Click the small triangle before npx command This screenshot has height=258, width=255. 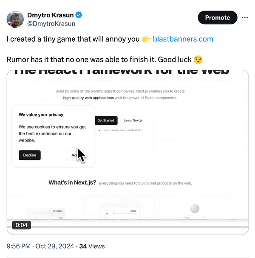tap(99, 130)
